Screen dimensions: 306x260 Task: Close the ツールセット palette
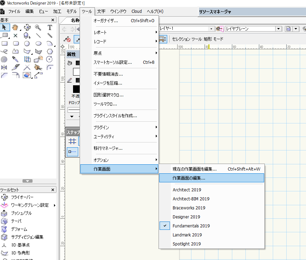[53, 190]
